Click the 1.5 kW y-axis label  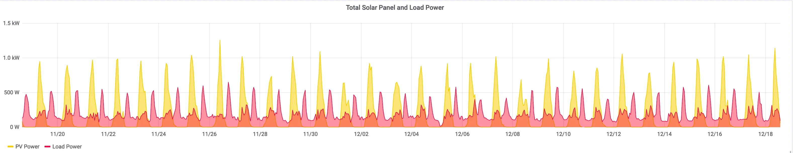point(11,23)
